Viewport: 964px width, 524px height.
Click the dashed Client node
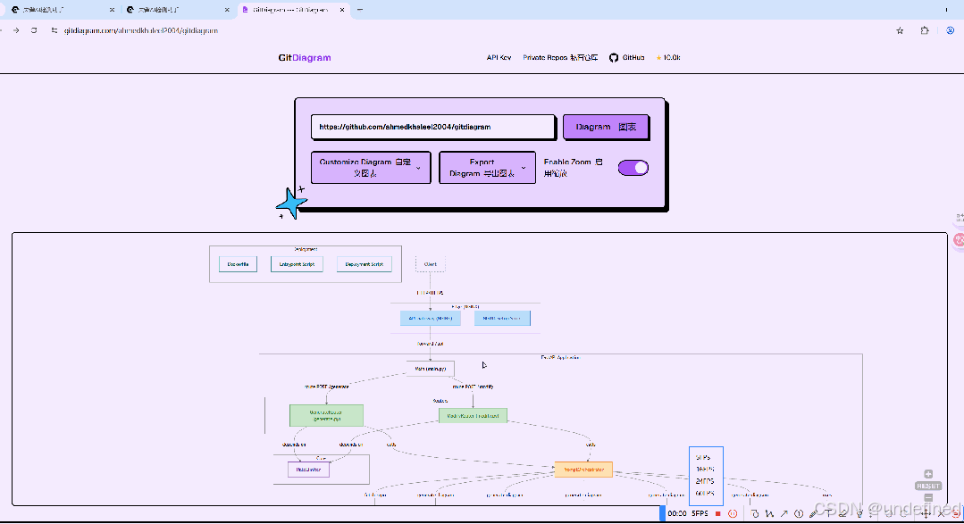click(x=431, y=264)
